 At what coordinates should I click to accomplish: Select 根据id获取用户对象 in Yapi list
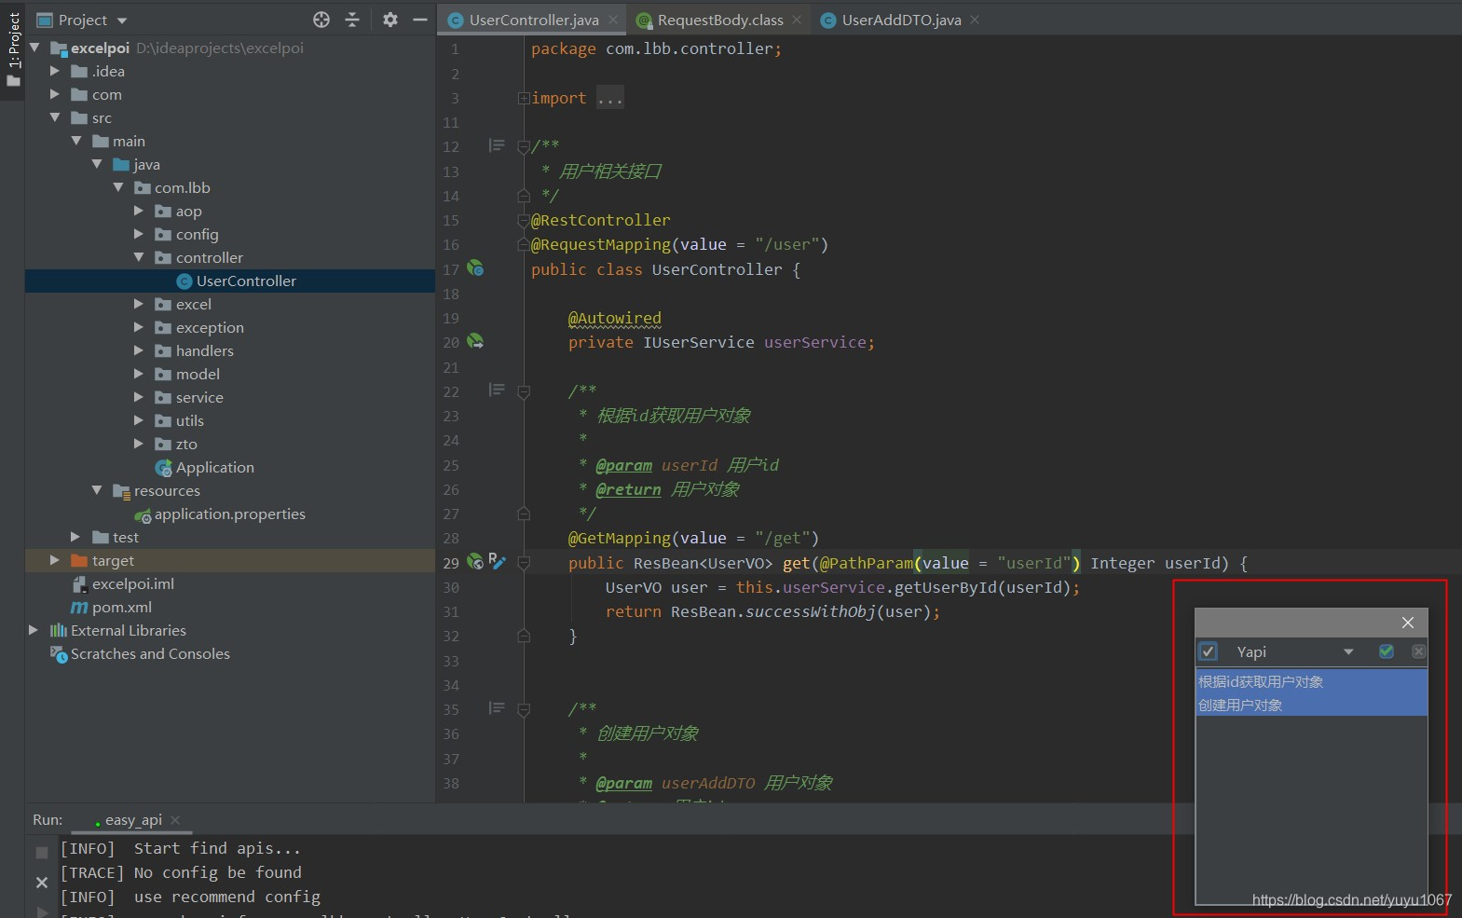coord(1311,681)
